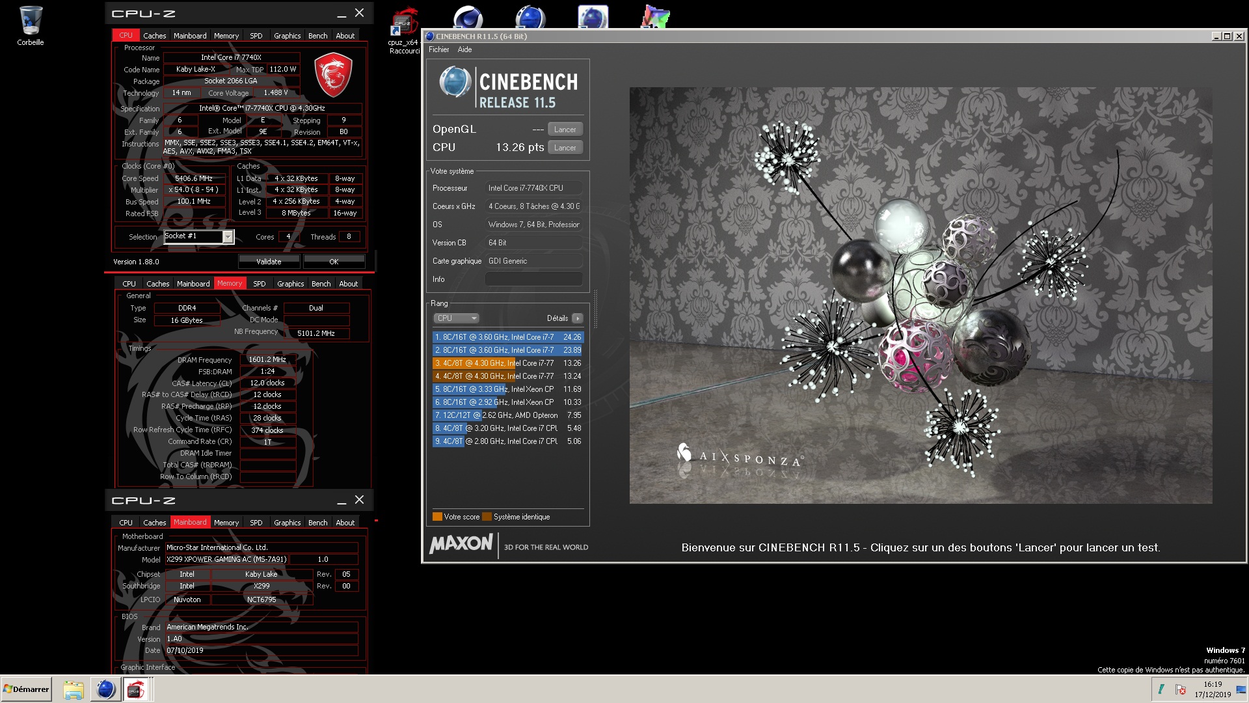
Task: Select the Caches tab in top CPU-Z
Action: click(x=154, y=36)
